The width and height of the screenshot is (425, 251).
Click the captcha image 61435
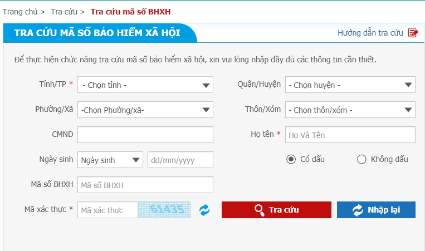(x=164, y=210)
